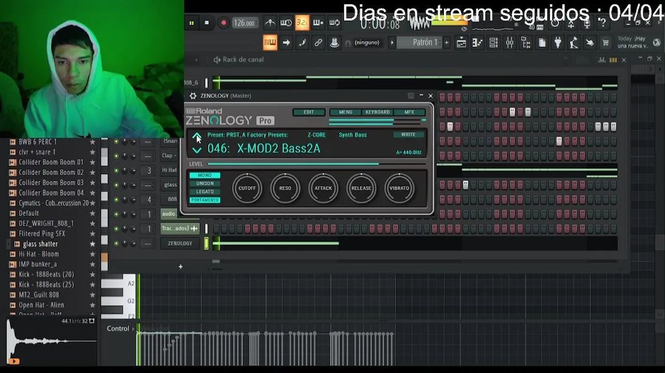This screenshot has height=373, width=665.
Task: Click the EDIT button in ZENOLOGY
Action: [x=309, y=112]
